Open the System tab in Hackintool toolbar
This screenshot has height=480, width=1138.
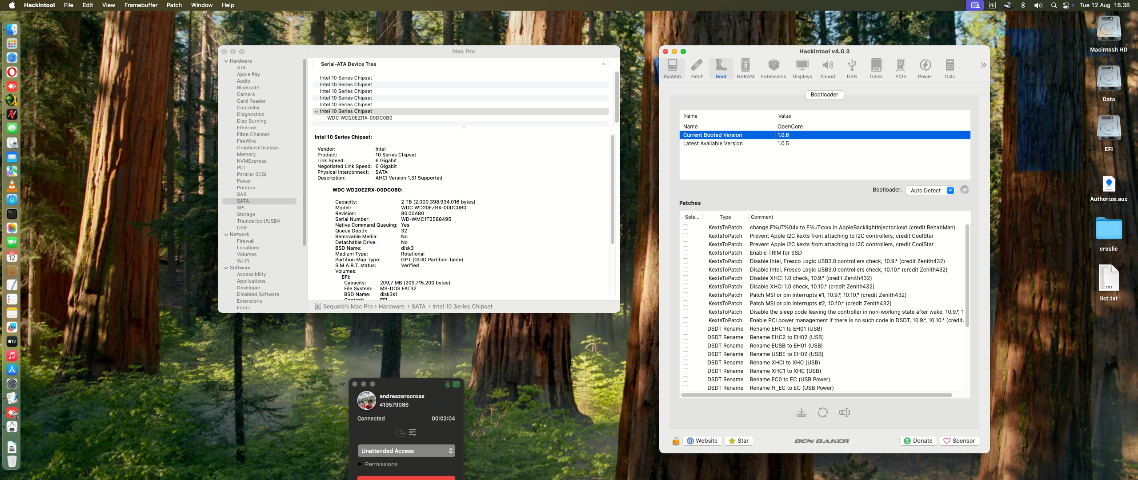tap(672, 69)
